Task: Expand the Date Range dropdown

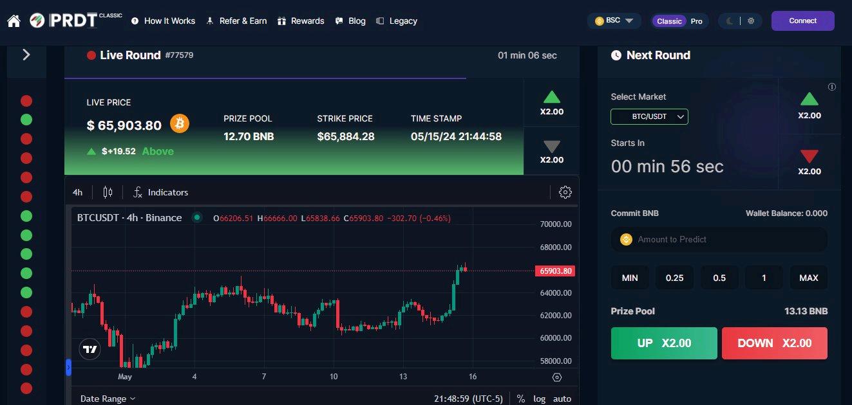Action: (x=108, y=399)
